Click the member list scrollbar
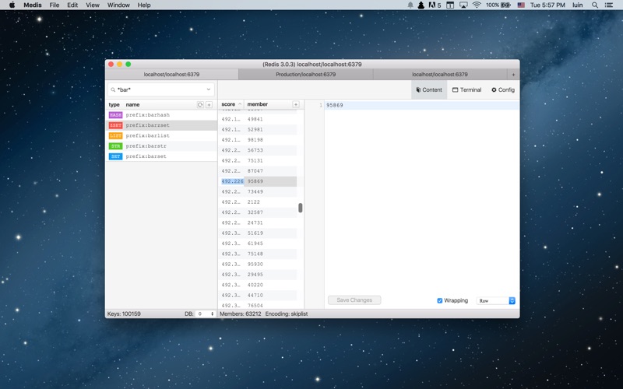 (x=300, y=208)
